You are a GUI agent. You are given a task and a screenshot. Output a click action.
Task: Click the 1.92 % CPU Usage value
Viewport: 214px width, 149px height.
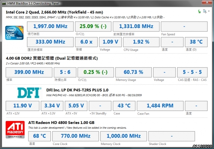coord(141,42)
